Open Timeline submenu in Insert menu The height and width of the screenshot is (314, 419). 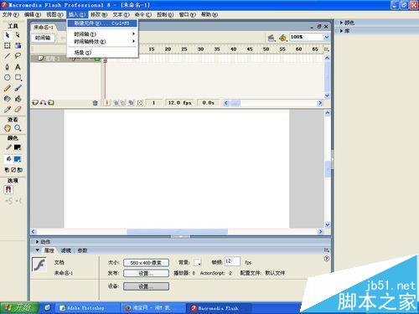[x=102, y=34]
